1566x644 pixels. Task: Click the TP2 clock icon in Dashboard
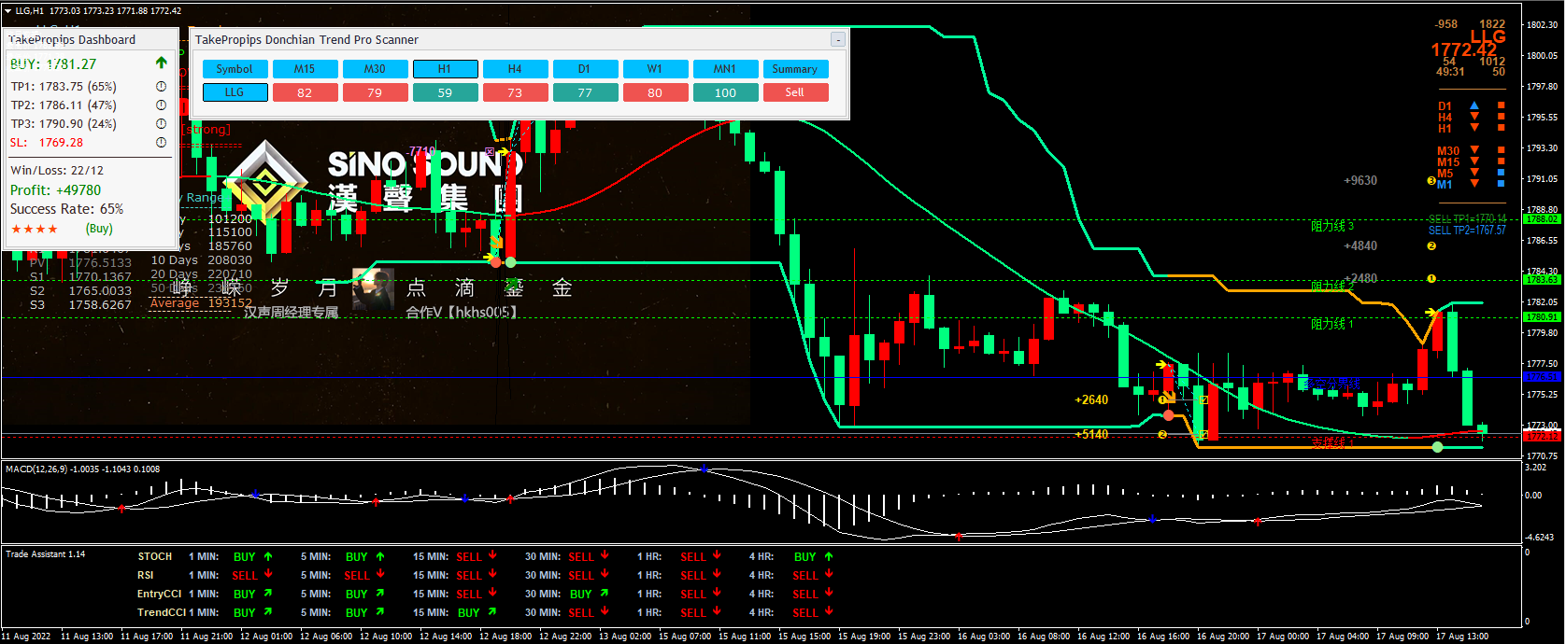tap(161, 105)
